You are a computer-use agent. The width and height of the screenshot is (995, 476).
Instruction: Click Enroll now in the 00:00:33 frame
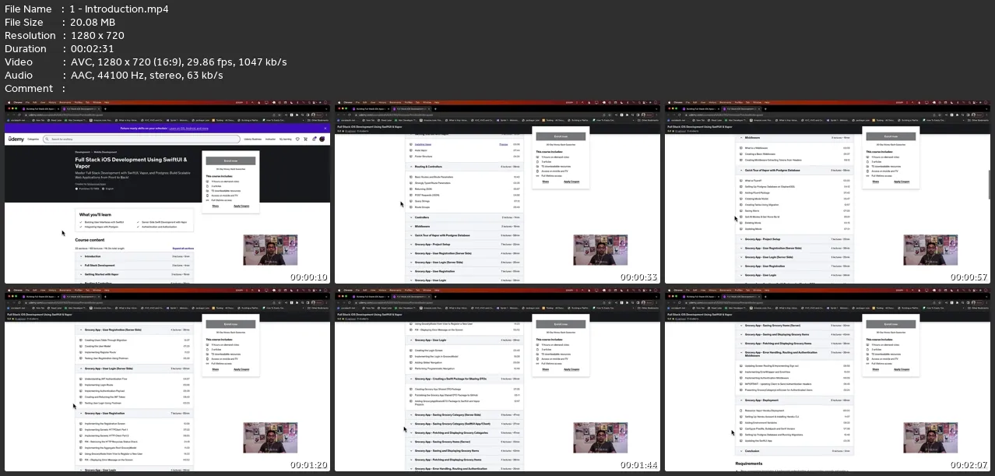point(562,136)
